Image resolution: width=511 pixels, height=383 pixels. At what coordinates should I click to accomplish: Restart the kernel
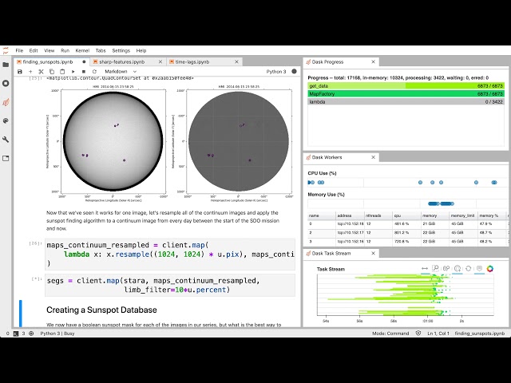[x=94, y=72]
